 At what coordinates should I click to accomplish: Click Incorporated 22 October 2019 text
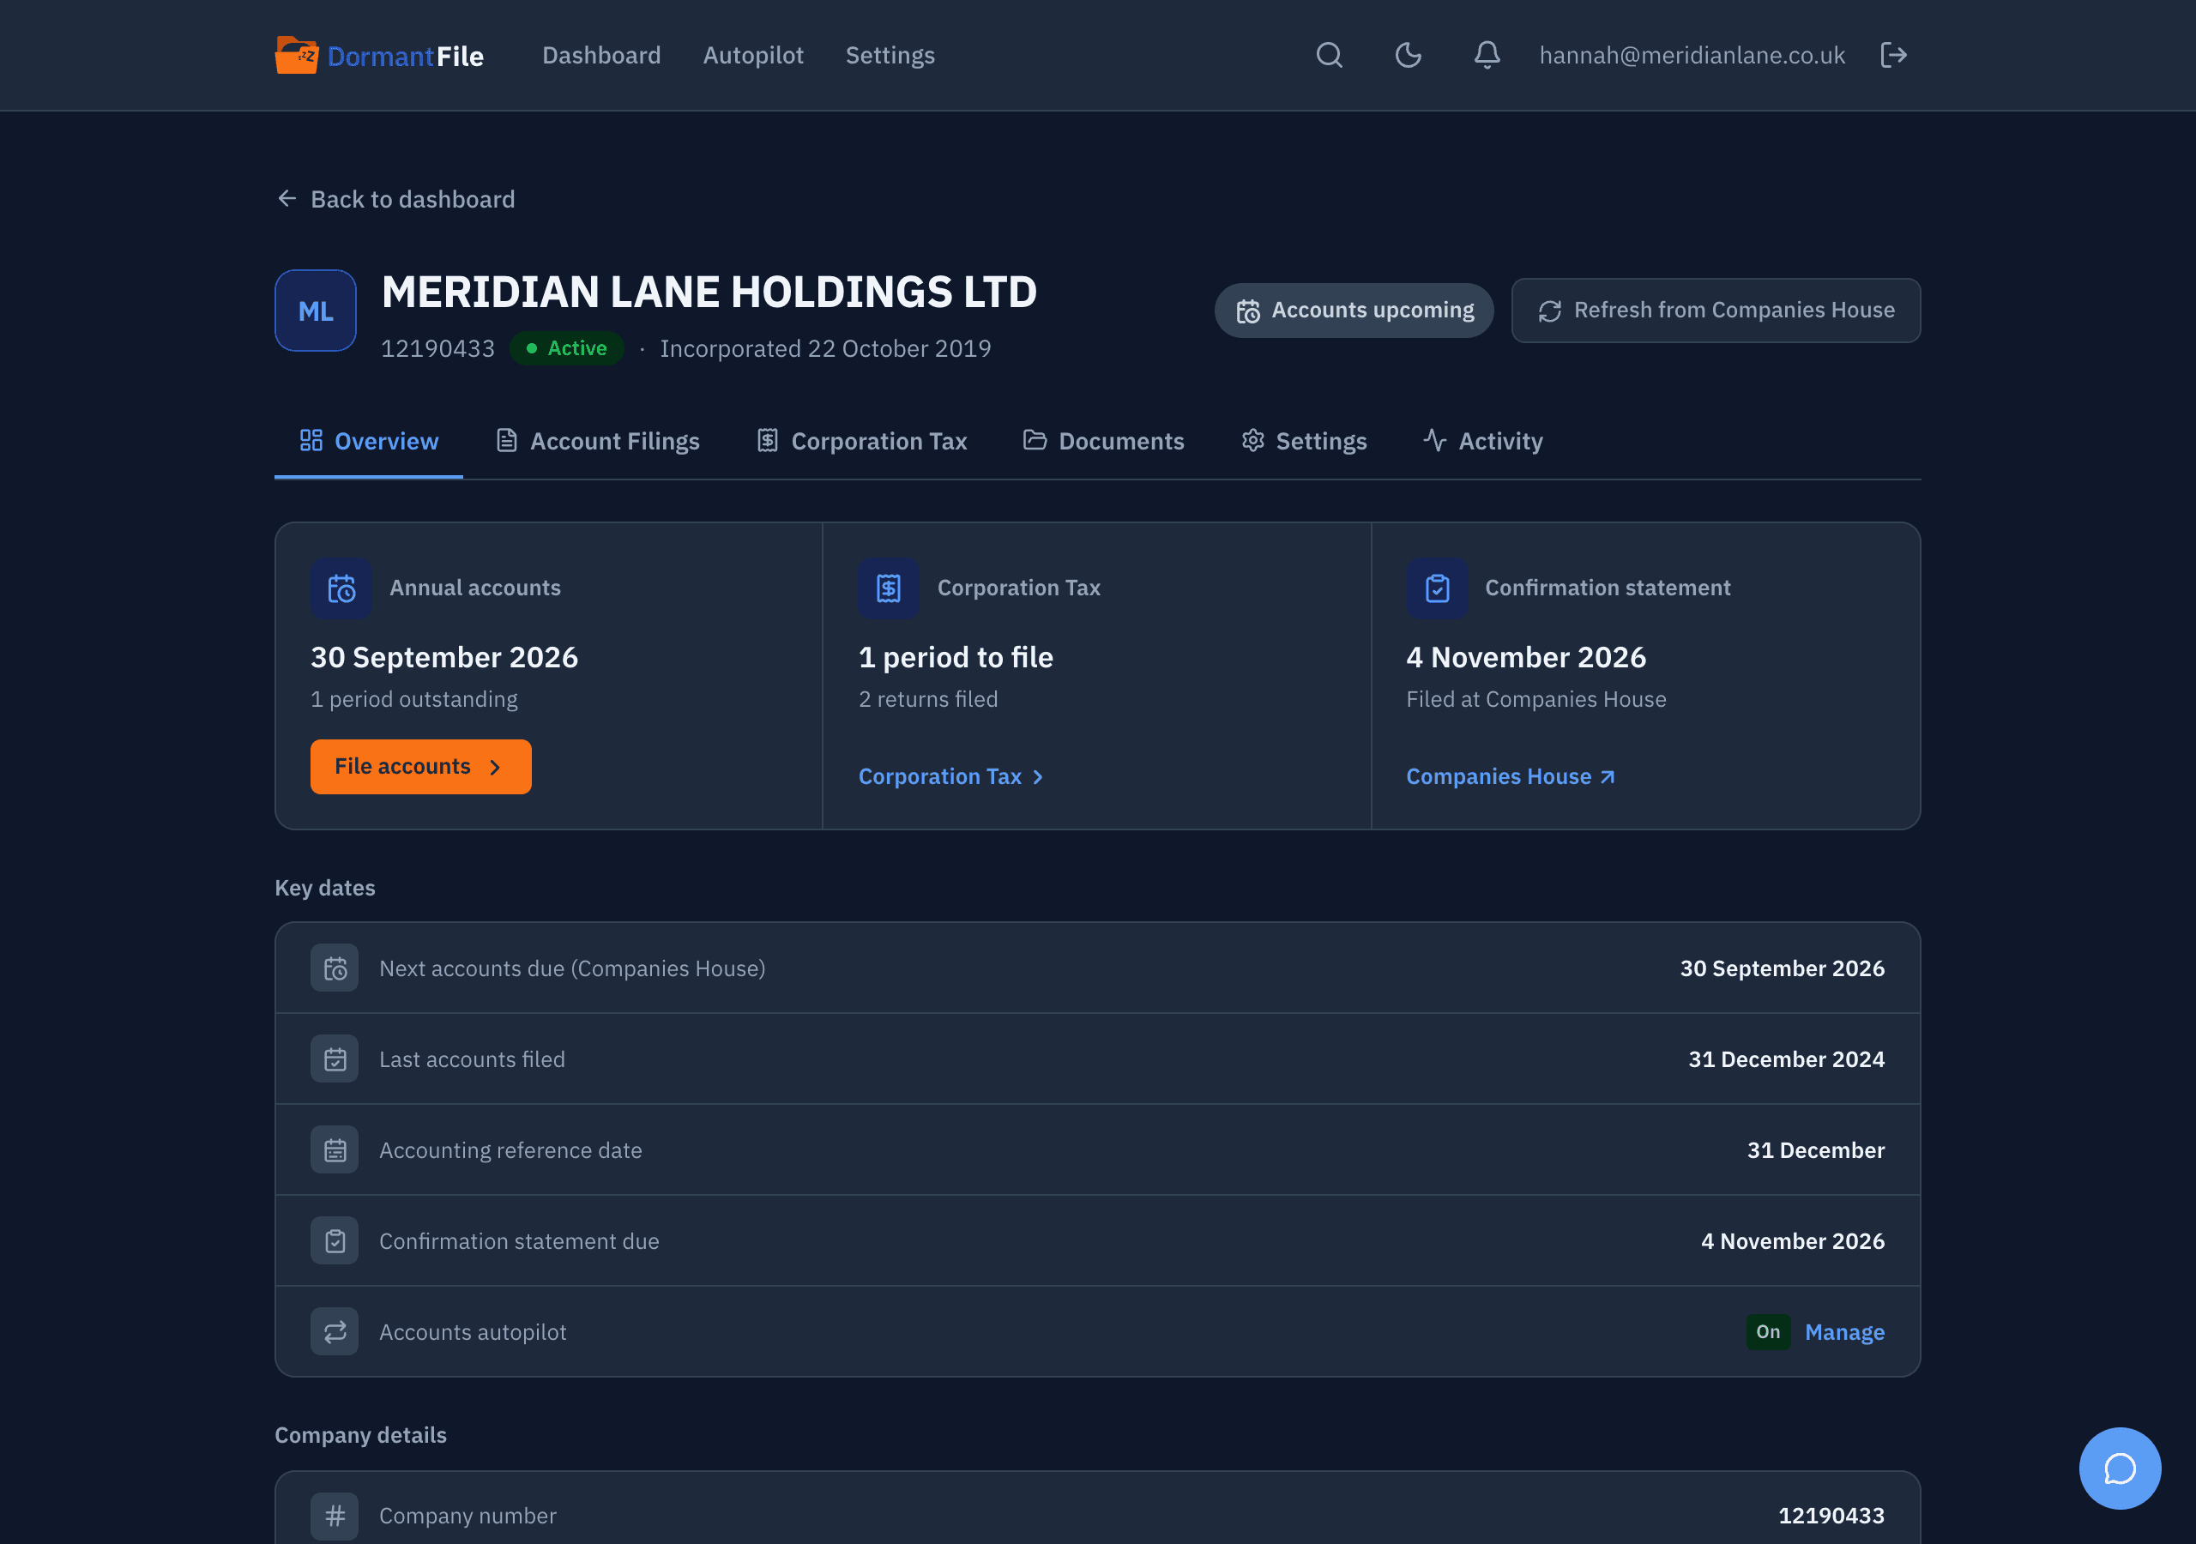pyautogui.click(x=825, y=348)
